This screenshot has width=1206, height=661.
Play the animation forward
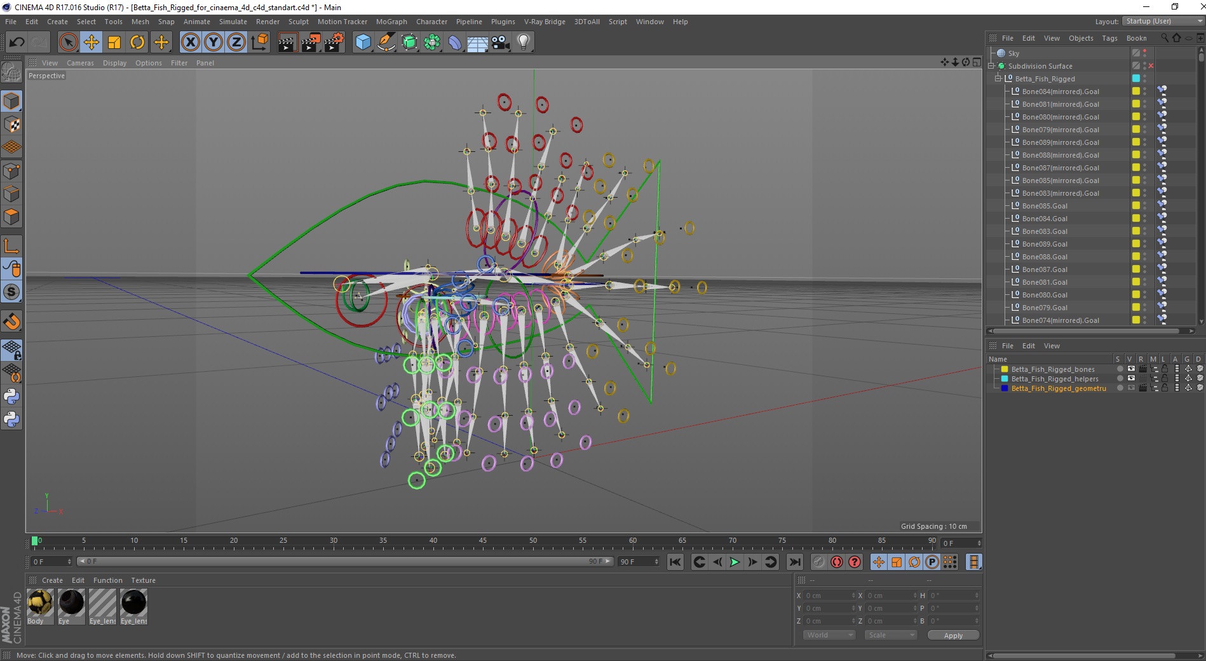(x=735, y=562)
